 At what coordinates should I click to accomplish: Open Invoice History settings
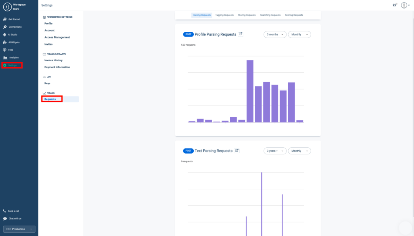[54, 60]
